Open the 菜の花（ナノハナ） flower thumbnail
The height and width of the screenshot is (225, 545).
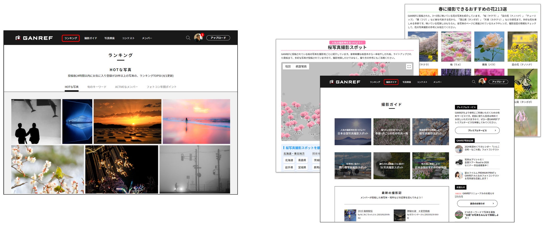tap(522, 47)
